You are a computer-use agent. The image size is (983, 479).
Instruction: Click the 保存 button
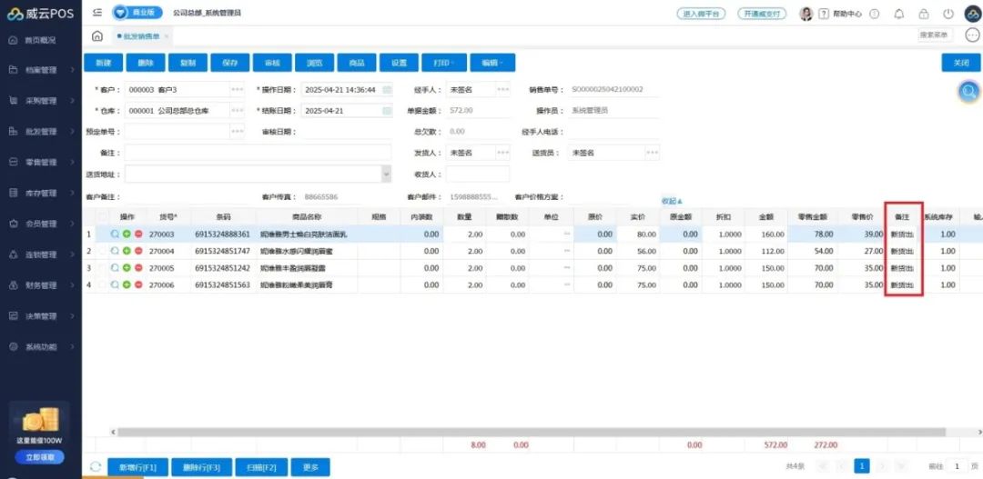230,63
